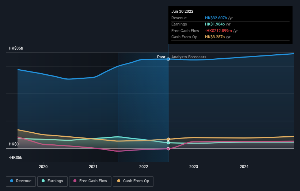This screenshot has width=300, height=191.
Task: Click the Earnings row label in tooltip
Action: (x=179, y=24)
